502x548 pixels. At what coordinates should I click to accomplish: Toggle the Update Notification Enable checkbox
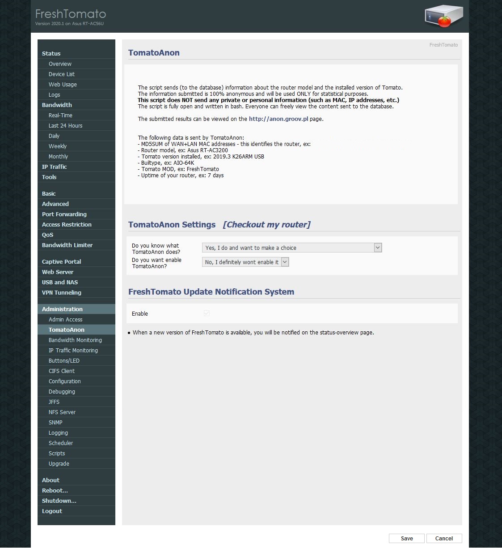[x=207, y=313]
